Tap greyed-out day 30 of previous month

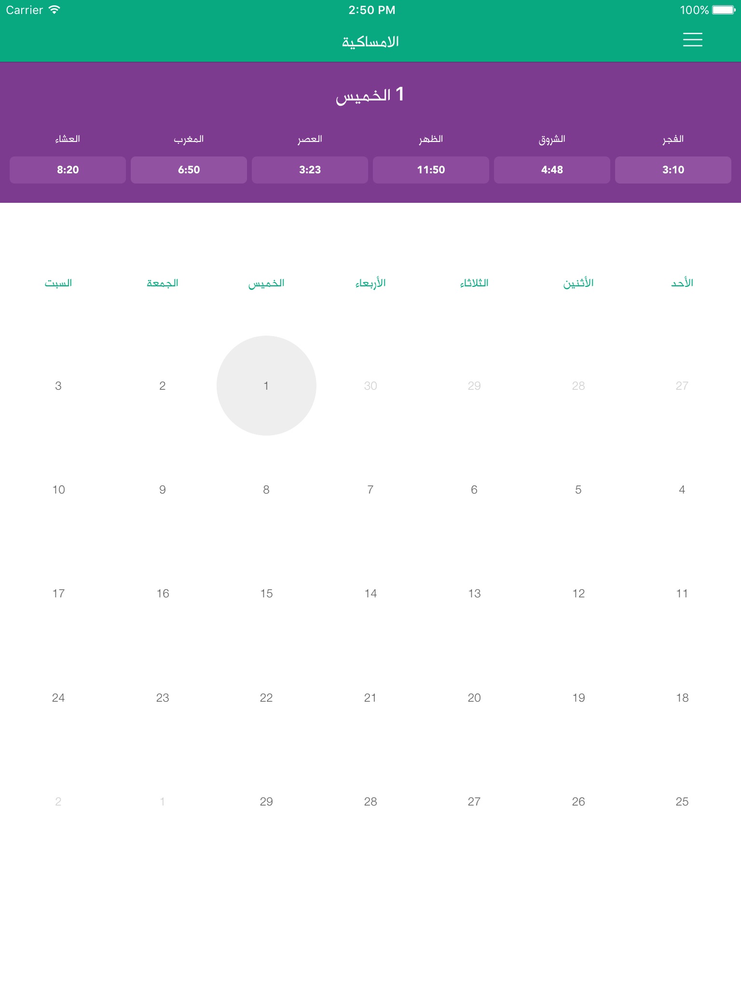coord(370,385)
